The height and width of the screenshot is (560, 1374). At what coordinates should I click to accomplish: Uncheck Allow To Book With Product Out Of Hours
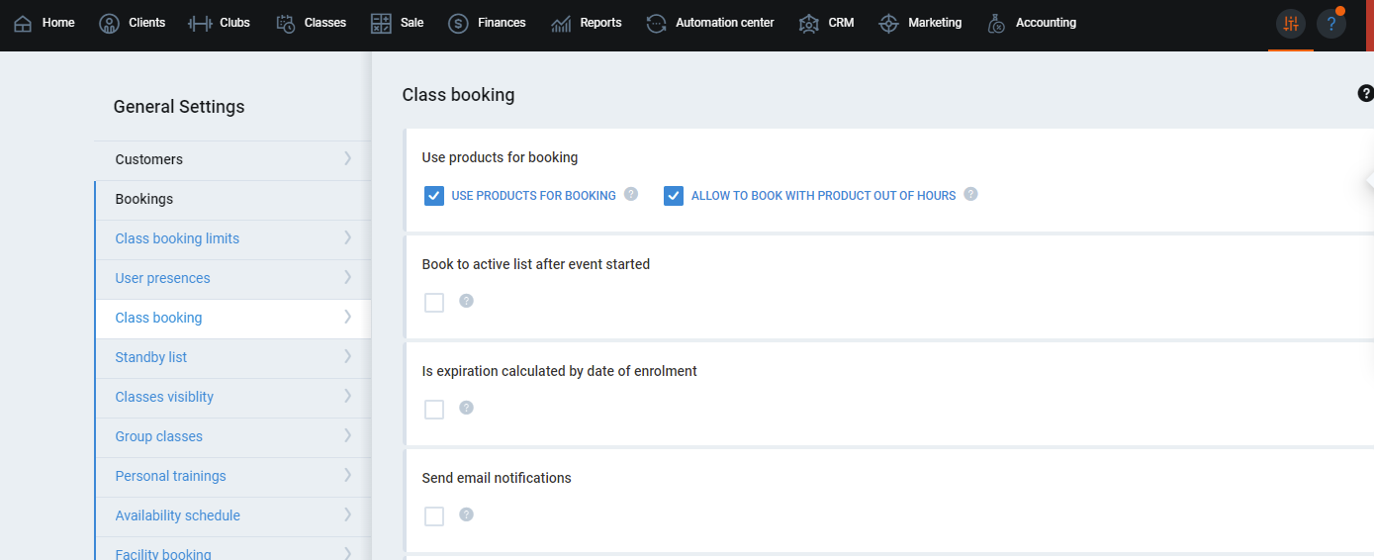tap(674, 196)
